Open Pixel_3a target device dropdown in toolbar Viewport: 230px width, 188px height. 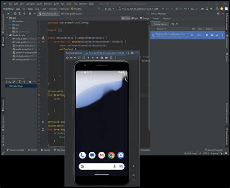click(139, 9)
